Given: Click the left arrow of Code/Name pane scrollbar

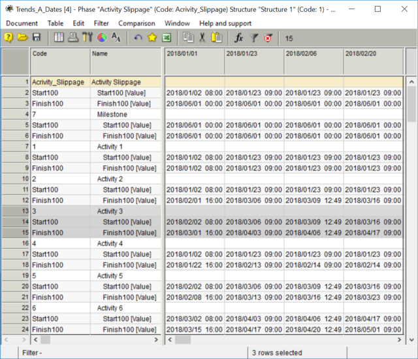Looking at the screenshot, I should (36, 339).
